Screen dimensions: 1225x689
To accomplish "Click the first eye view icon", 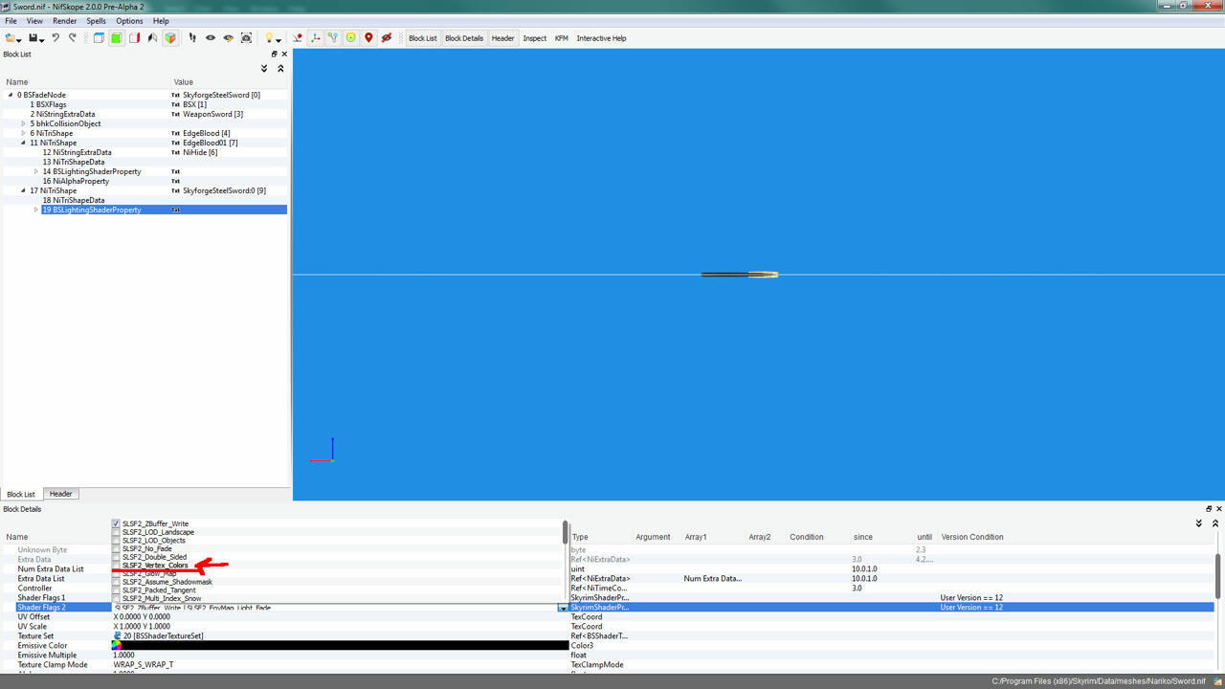I will click(x=211, y=38).
